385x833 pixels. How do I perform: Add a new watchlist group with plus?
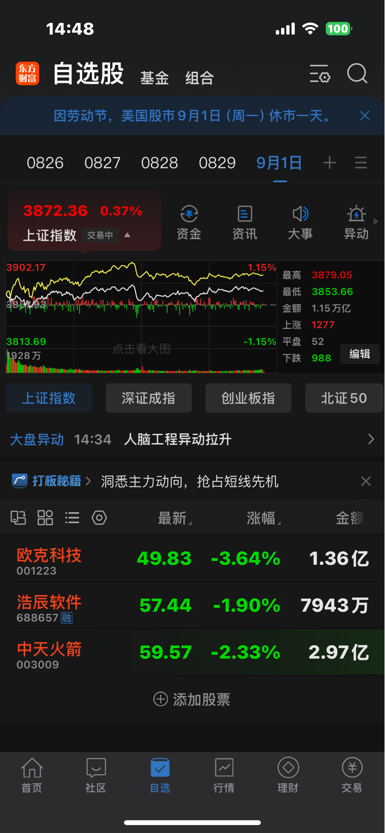[x=329, y=163]
